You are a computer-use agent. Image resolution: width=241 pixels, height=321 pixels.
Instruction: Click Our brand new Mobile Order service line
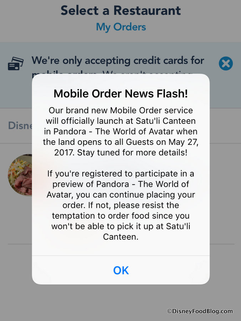pos(121,110)
